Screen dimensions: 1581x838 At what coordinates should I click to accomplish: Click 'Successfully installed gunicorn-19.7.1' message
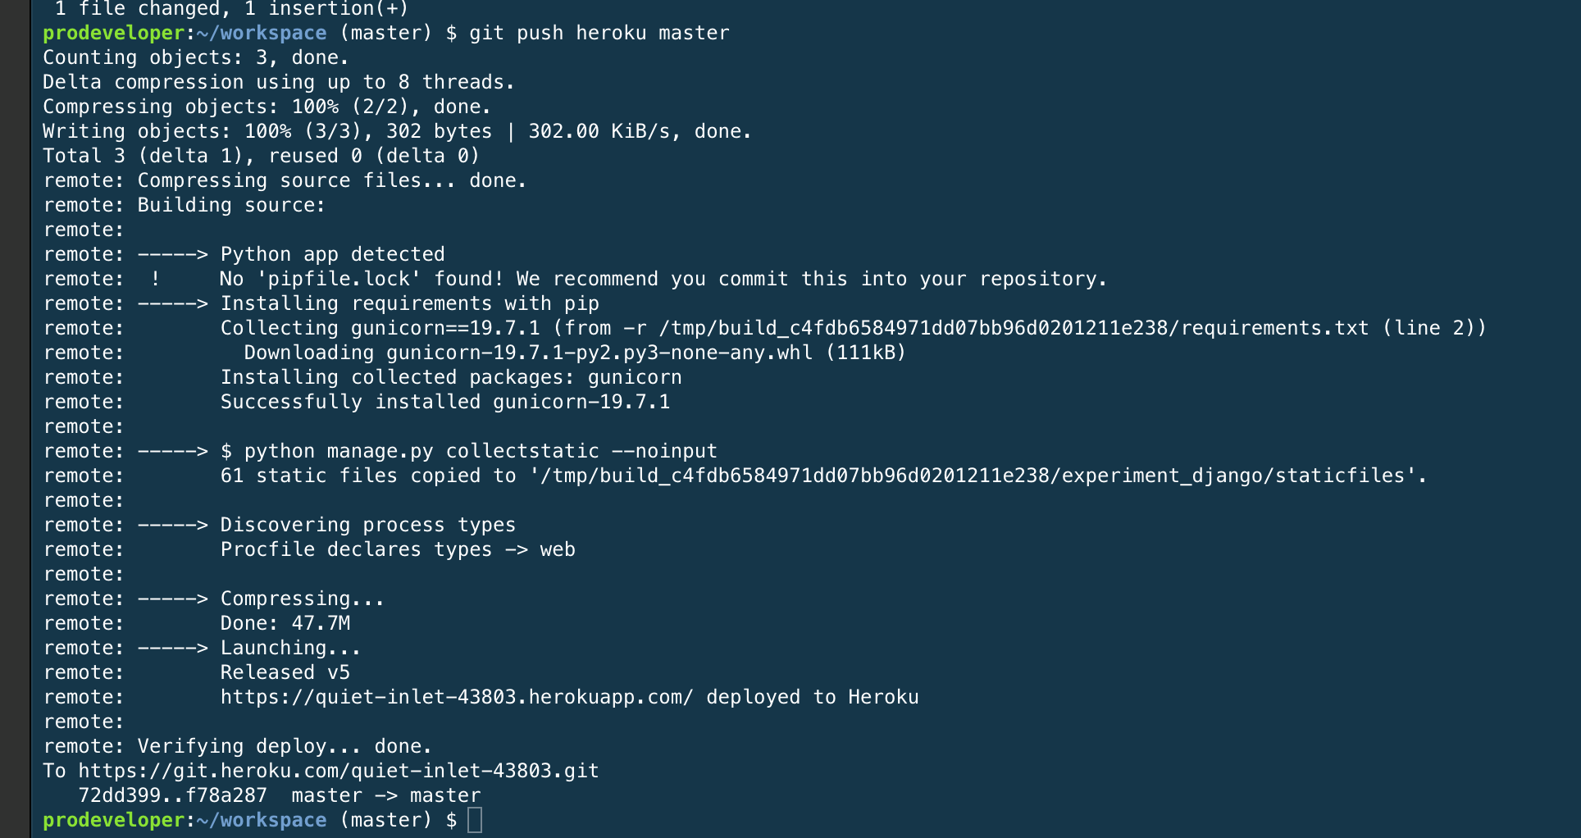(x=444, y=402)
